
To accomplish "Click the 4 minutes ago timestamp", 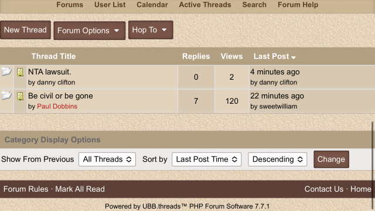I will [275, 72].
